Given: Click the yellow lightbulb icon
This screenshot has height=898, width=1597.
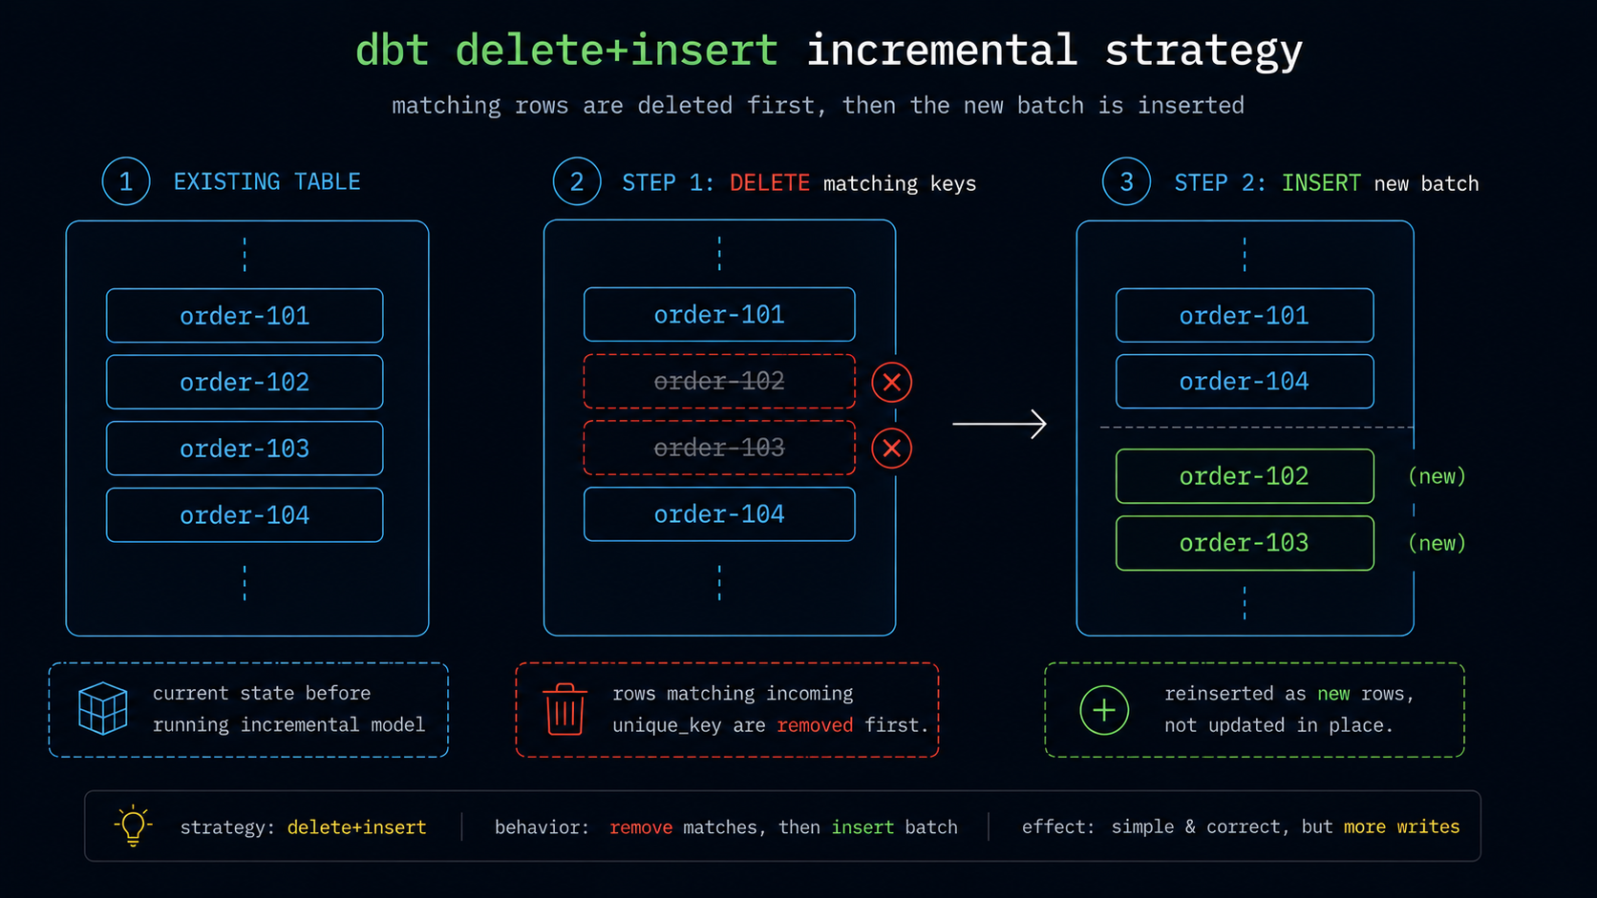Looking at the screenshot, I should tap(133, 825).
